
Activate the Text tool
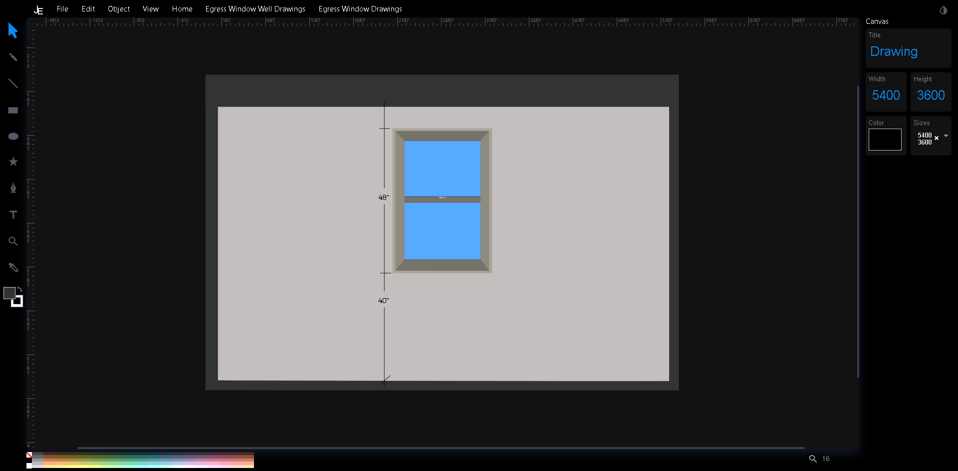13,215
